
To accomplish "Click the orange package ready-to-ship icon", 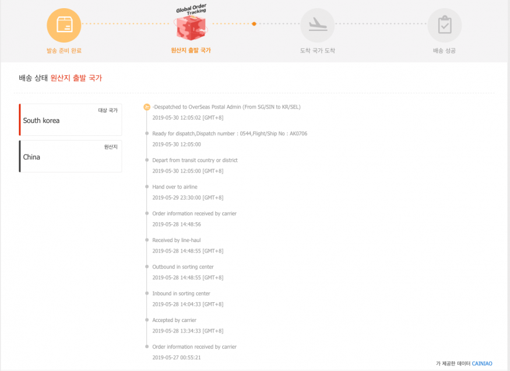I will (64, 25).
